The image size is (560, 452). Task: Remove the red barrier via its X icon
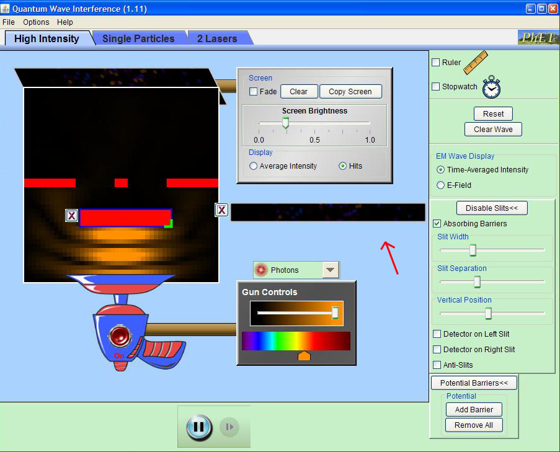pos(71,215)
